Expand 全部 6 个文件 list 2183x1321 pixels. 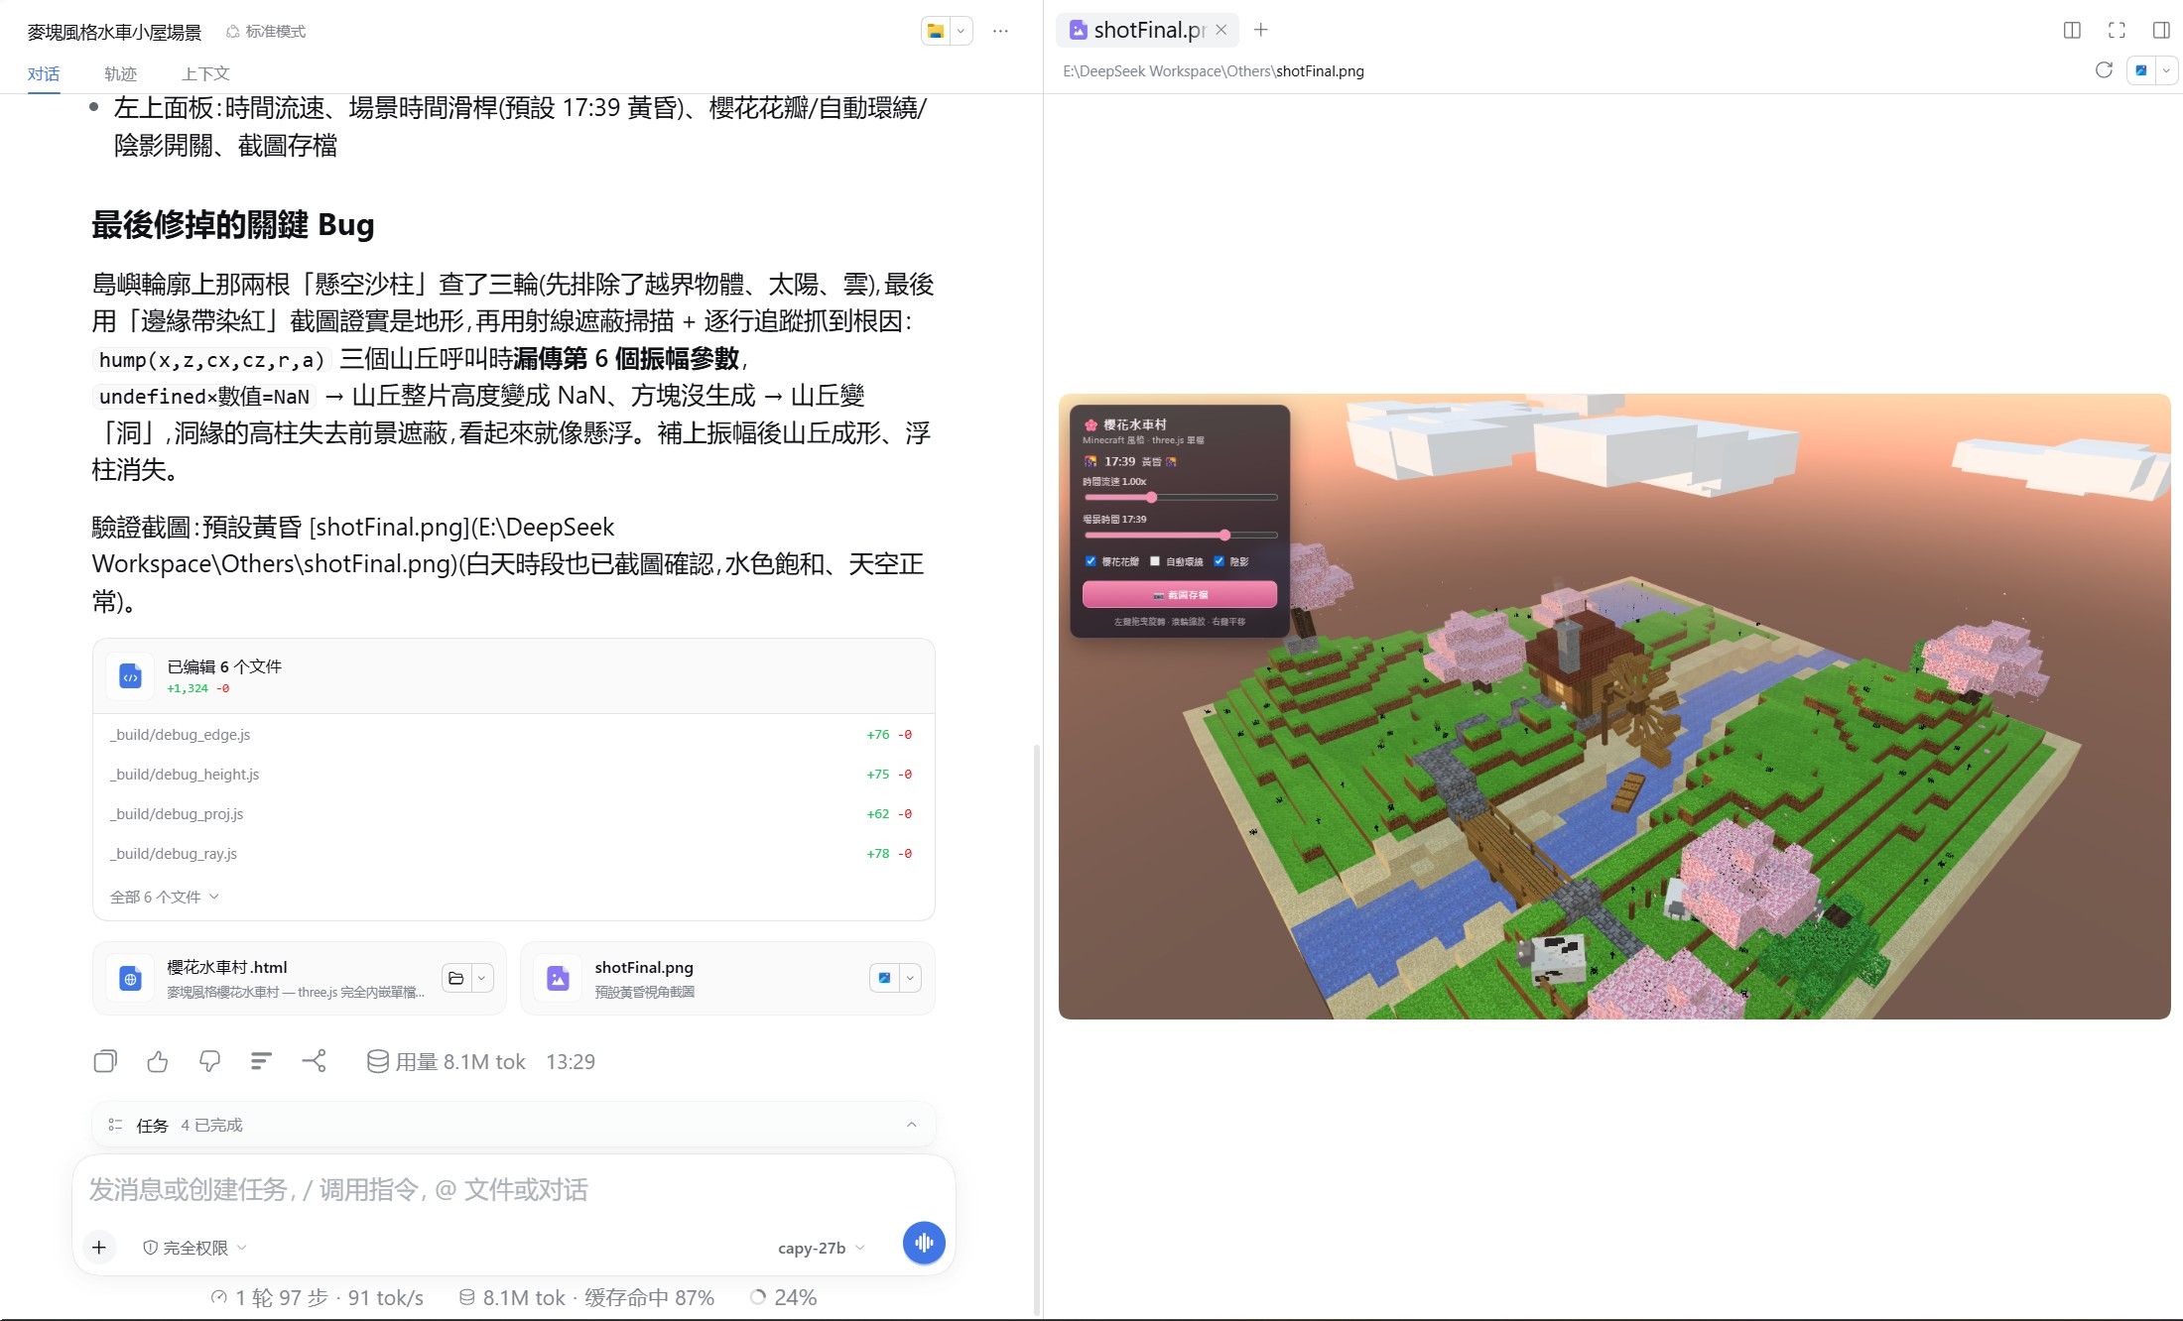click(x=165, y=897)
